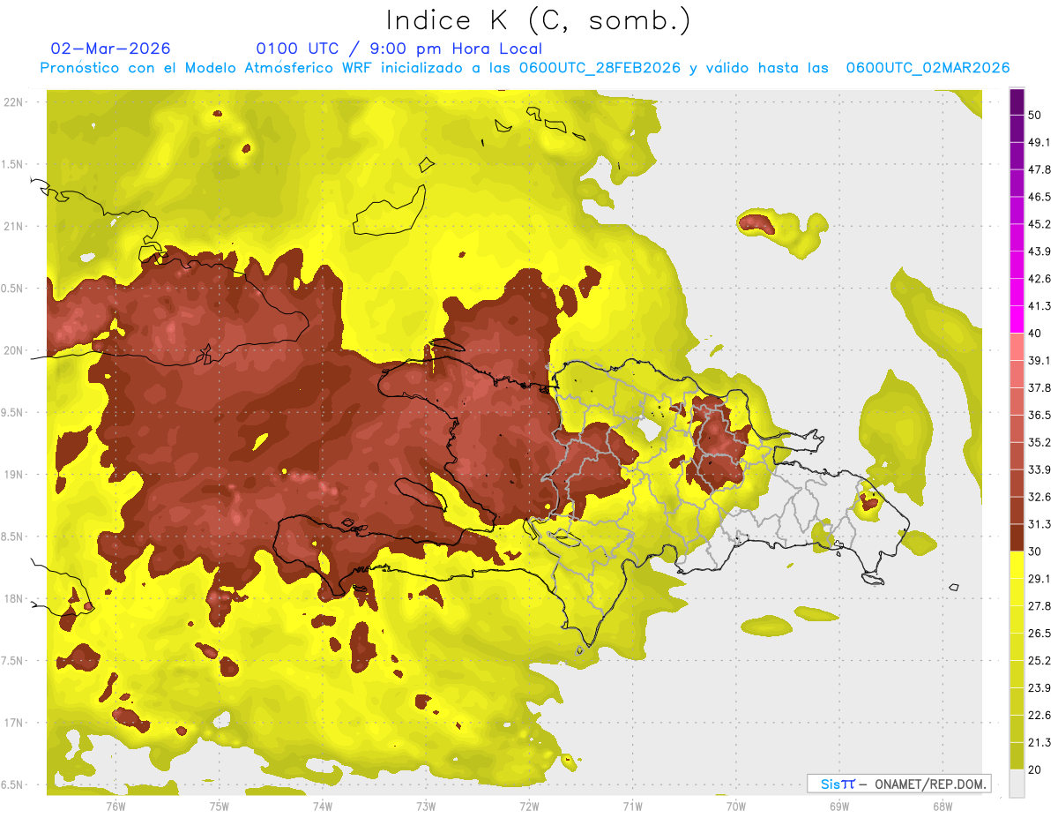Click the 'SisTT - ONAMET/REP.DOM.' credit box
The image size is (1058, 818).
pos(898,784)
